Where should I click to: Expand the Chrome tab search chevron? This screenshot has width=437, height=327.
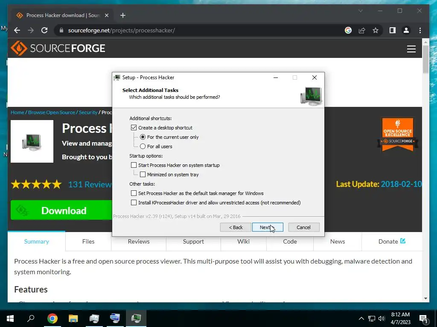pos(360,11)
